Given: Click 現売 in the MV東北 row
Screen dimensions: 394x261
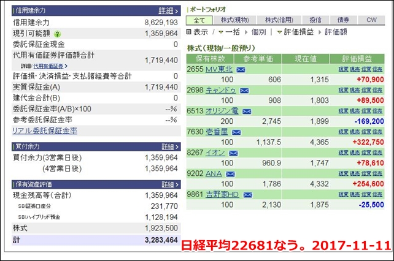Looking at the screenshot, I should coord(355,69).
